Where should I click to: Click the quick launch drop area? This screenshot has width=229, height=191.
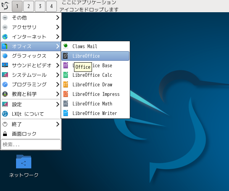pyautogui.click(x=89, y=6)
